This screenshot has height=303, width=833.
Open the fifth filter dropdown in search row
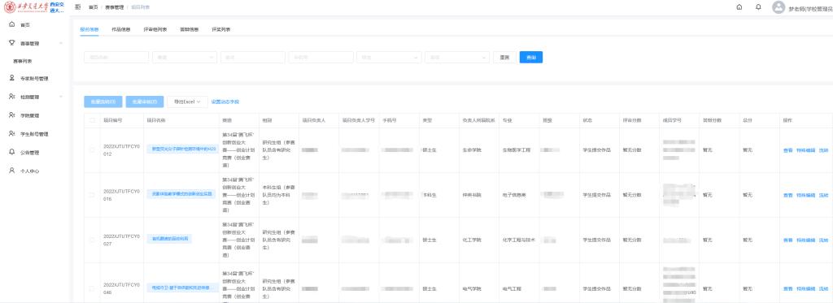(389, 58)
